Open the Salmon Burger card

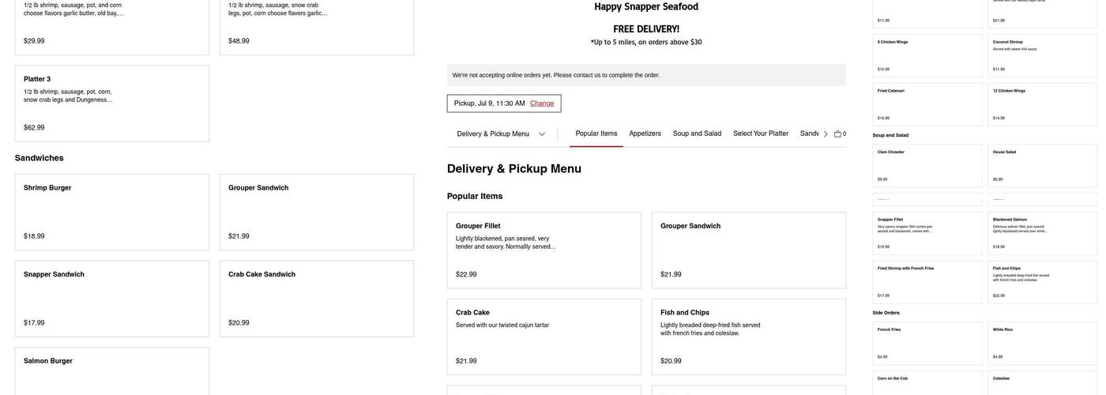coord(112,371)
